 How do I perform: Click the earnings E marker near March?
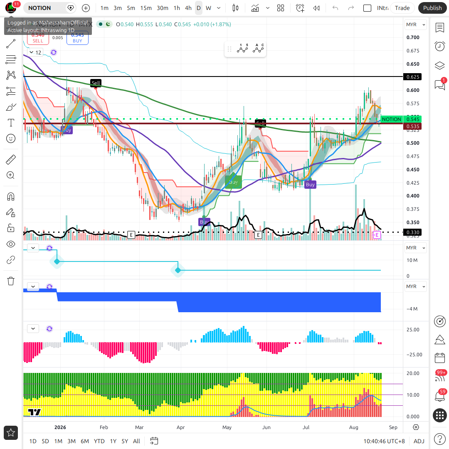[131, 235]
